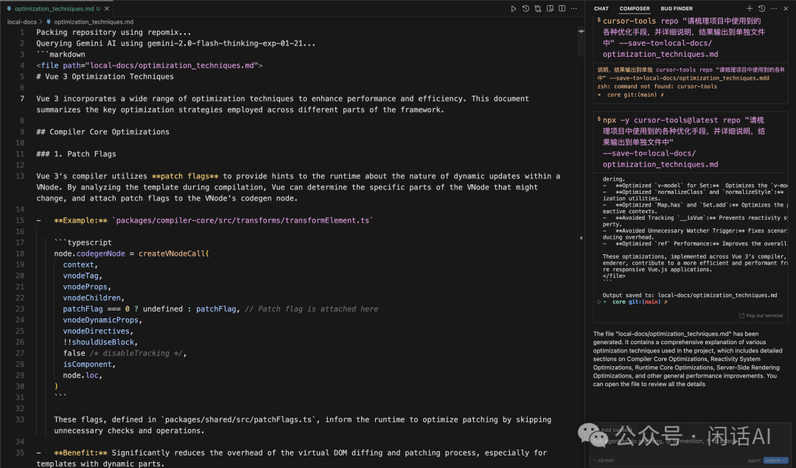The image size is (796, 468).
Task: Open the AI panel's more options ellipsis
Action: 772,9
